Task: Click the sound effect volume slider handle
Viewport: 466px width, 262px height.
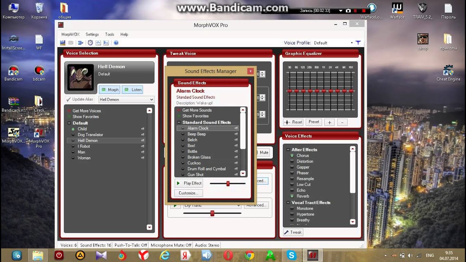Action: tap(228, 183)
